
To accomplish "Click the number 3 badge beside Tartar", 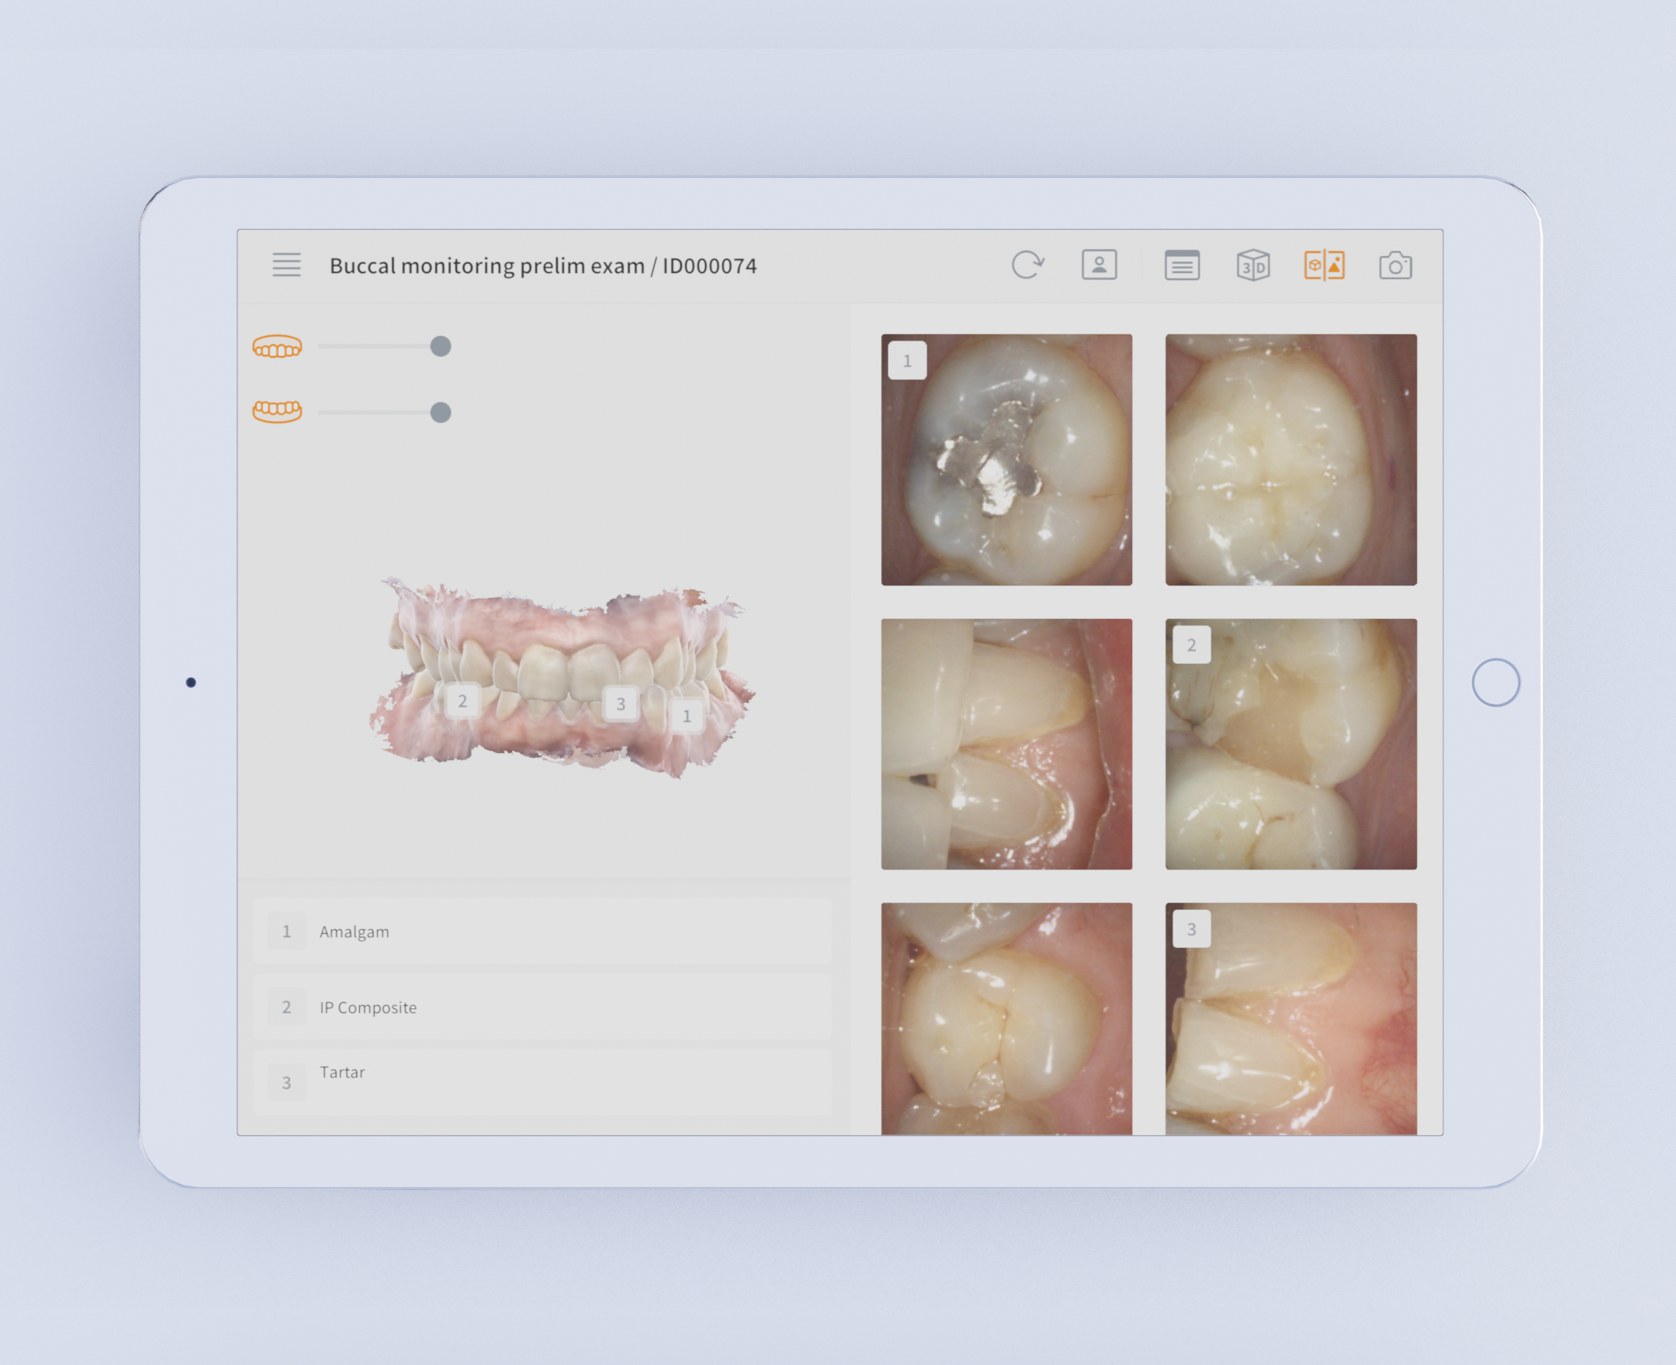I will click(x=286, y=1082).
